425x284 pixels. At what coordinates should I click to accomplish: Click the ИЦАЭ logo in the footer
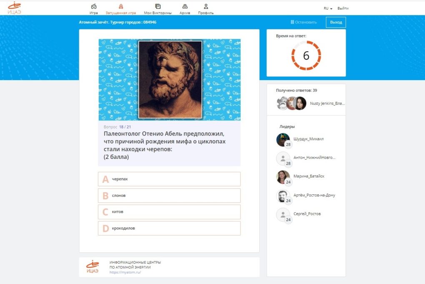92,267
